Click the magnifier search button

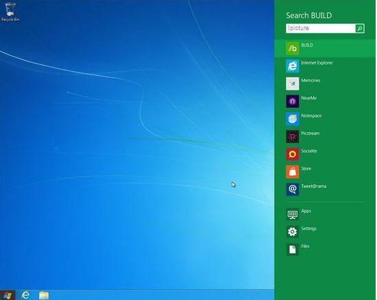(360, 28)
